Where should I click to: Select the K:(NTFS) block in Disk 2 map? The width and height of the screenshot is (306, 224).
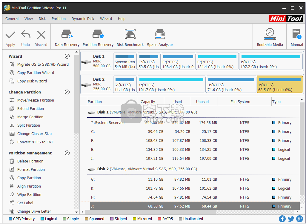(x=171, y=84)
